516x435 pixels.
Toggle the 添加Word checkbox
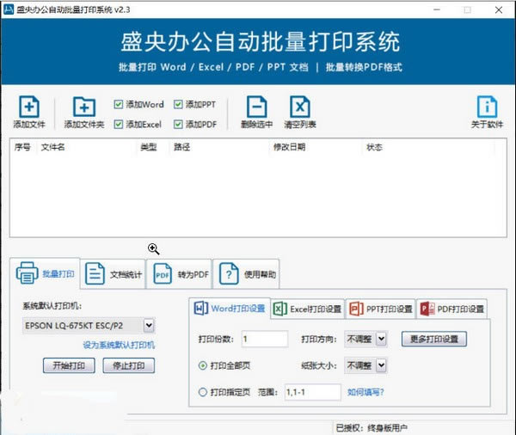click(119, 104)
